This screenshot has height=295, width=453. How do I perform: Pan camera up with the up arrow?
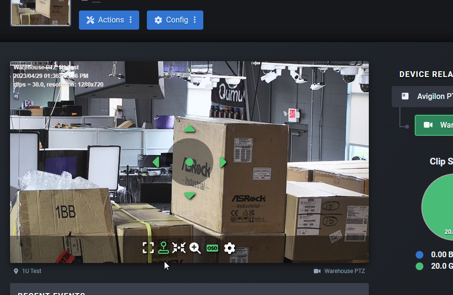[190, 129]
